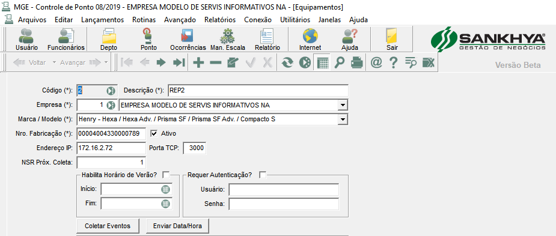Confirm changes with the check mark icon
The width and height of the screenshot is (556, 236).
[250, 62]
